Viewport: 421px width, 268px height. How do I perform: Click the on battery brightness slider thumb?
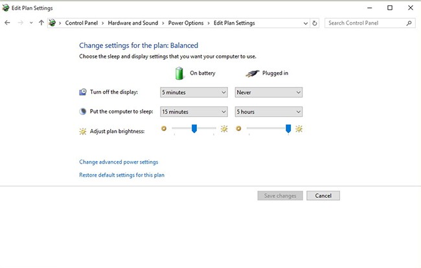click(x=194, y=128)
